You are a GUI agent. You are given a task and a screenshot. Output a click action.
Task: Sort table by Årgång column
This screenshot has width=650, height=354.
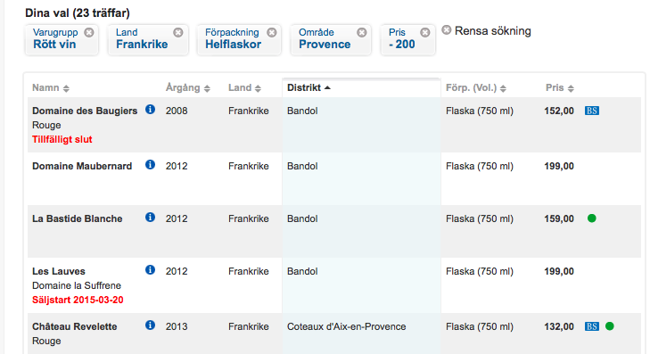(x=188, y=88)
